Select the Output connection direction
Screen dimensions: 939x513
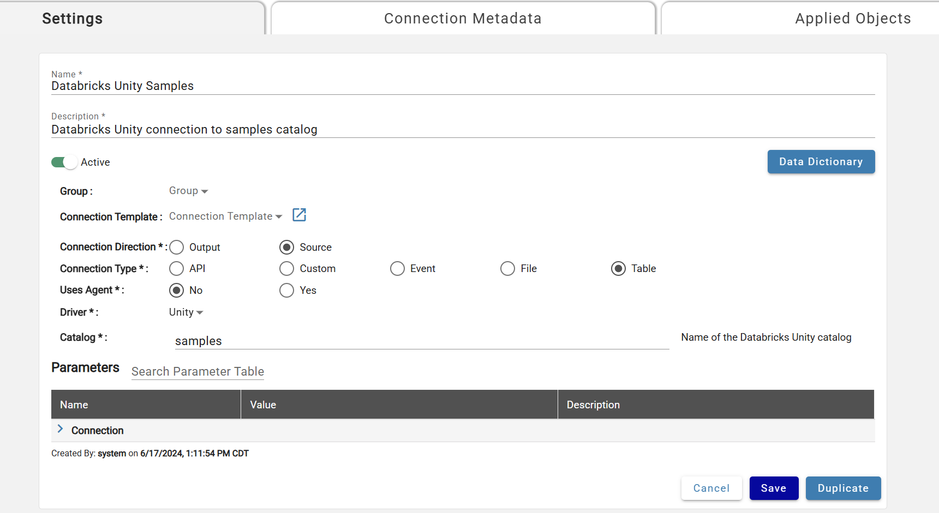(176, 247)
